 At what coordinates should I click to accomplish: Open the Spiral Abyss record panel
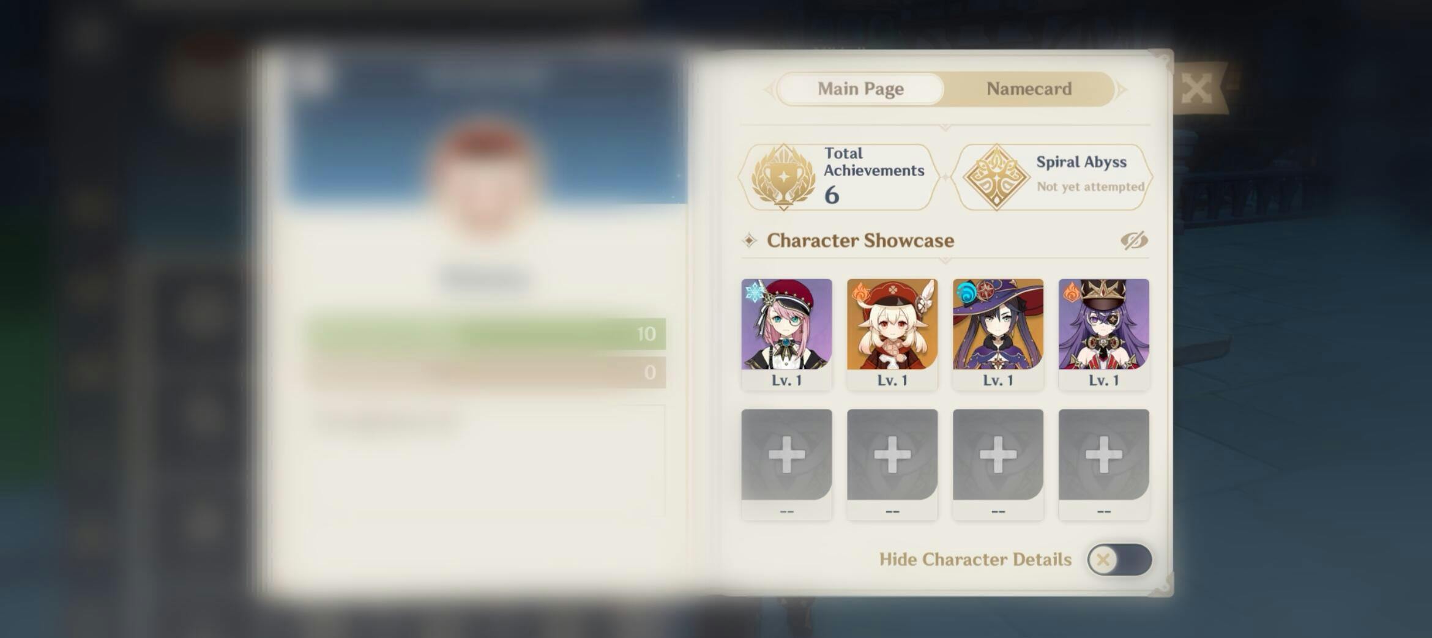pyautogui.click(x=1053, y=177)
